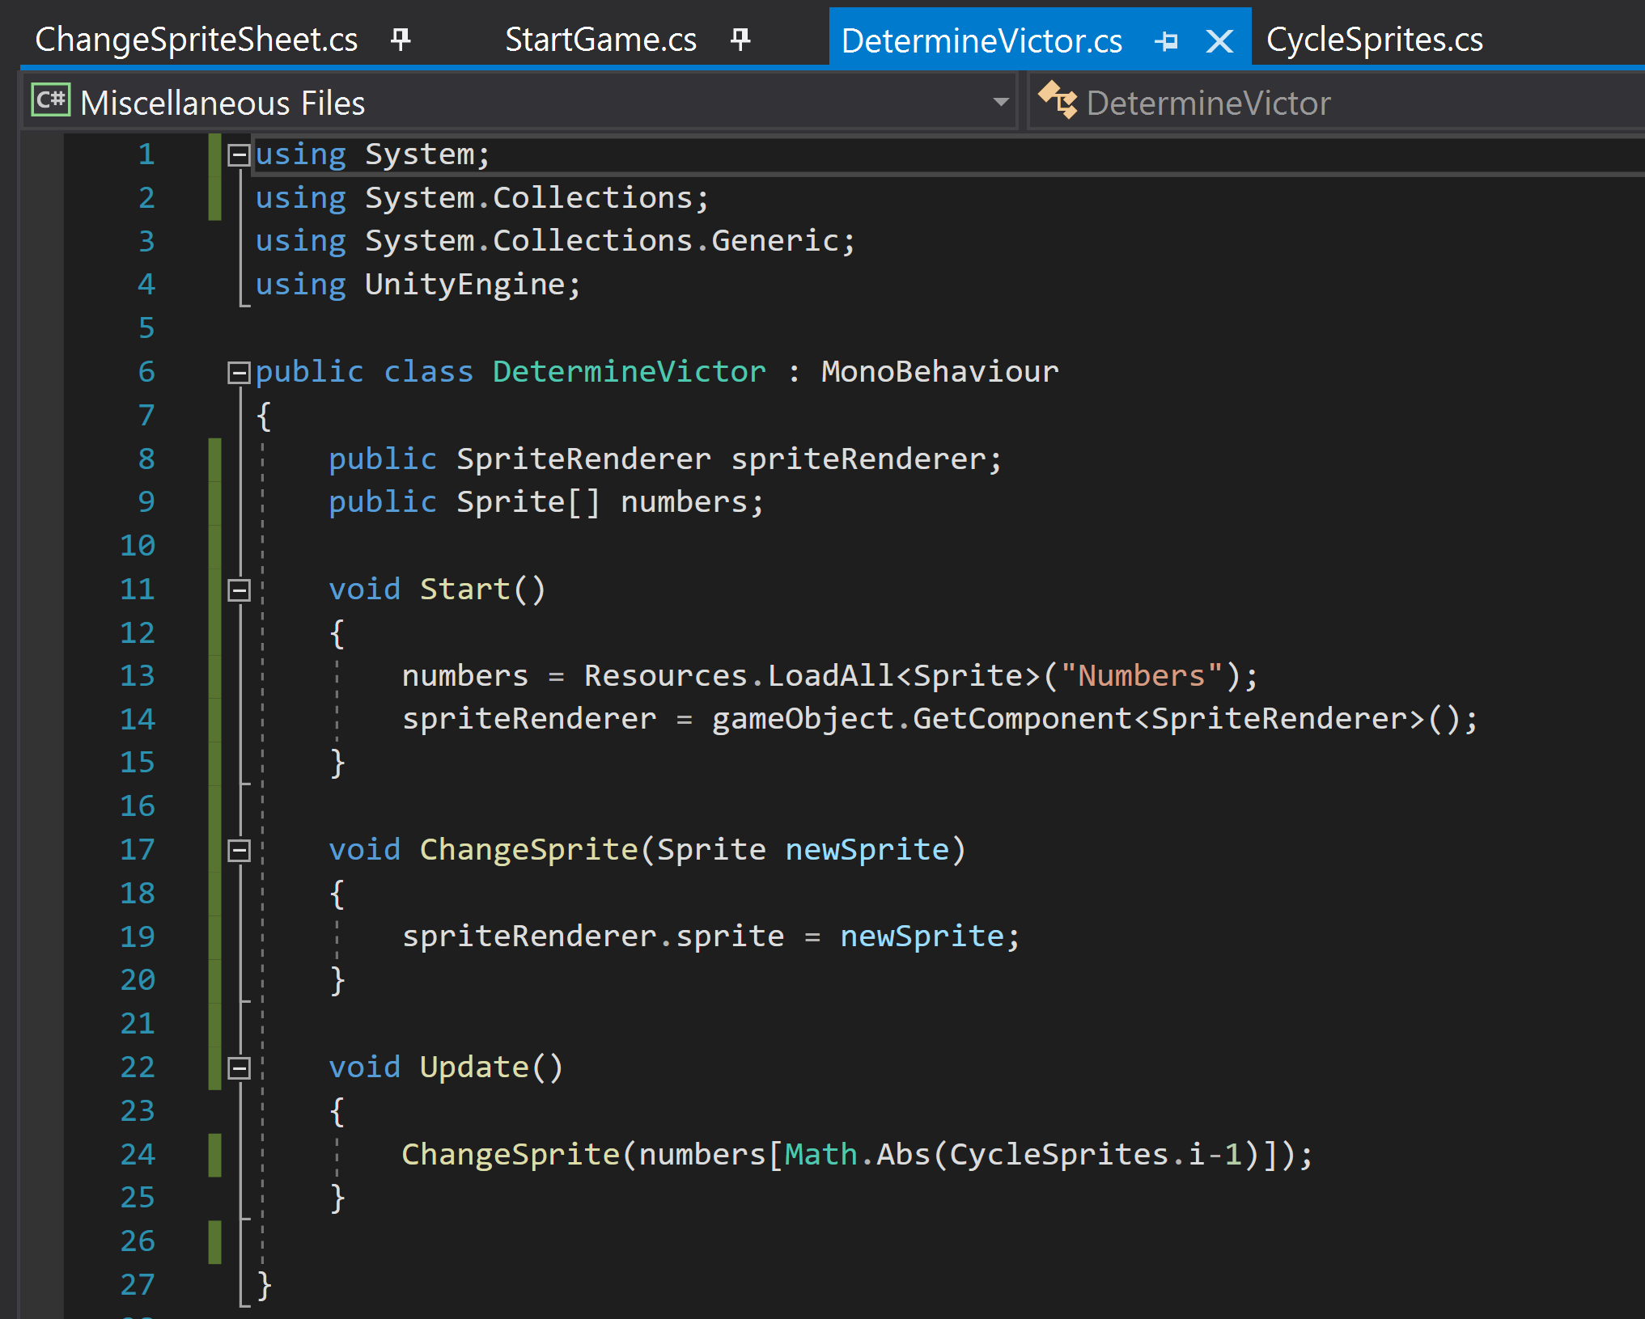The image size is (1645, 1319).
Task: Open the CycleSprites.cs tab
Action: [1374, 40]
